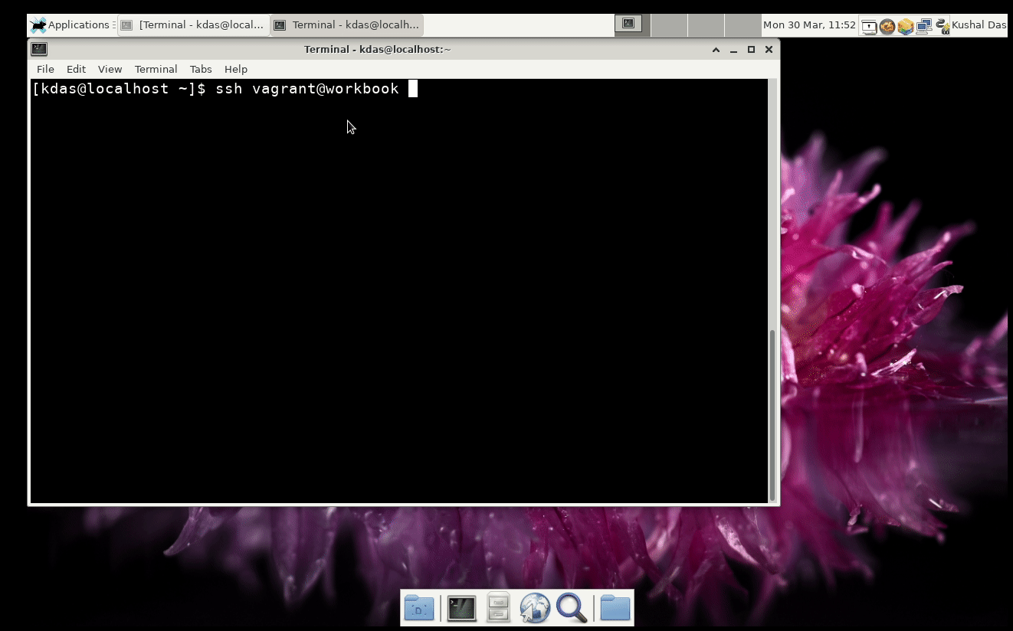Screen dimensions: 1013x631
Task: Maximize the terminal window
Action: (751, 50)
